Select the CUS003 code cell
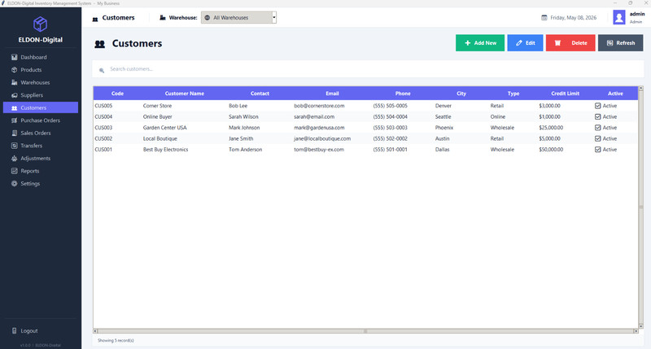Screen dimensions: 651x349 point(103,128)
